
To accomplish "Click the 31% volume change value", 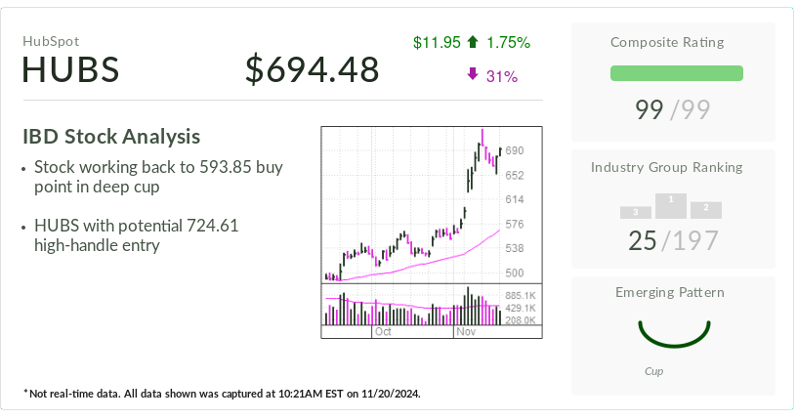I will (x=502, y=75).
